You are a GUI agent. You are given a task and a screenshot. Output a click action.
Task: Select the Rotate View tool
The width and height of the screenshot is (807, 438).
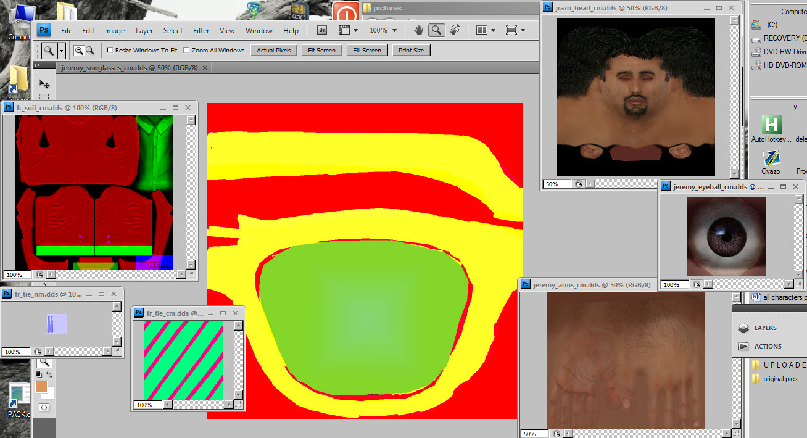point(455,30)
